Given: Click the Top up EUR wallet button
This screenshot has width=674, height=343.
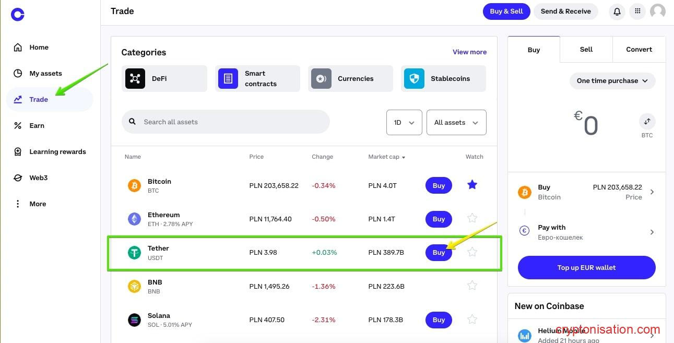Looking at the screenshot, I should [x=586, y=267].
